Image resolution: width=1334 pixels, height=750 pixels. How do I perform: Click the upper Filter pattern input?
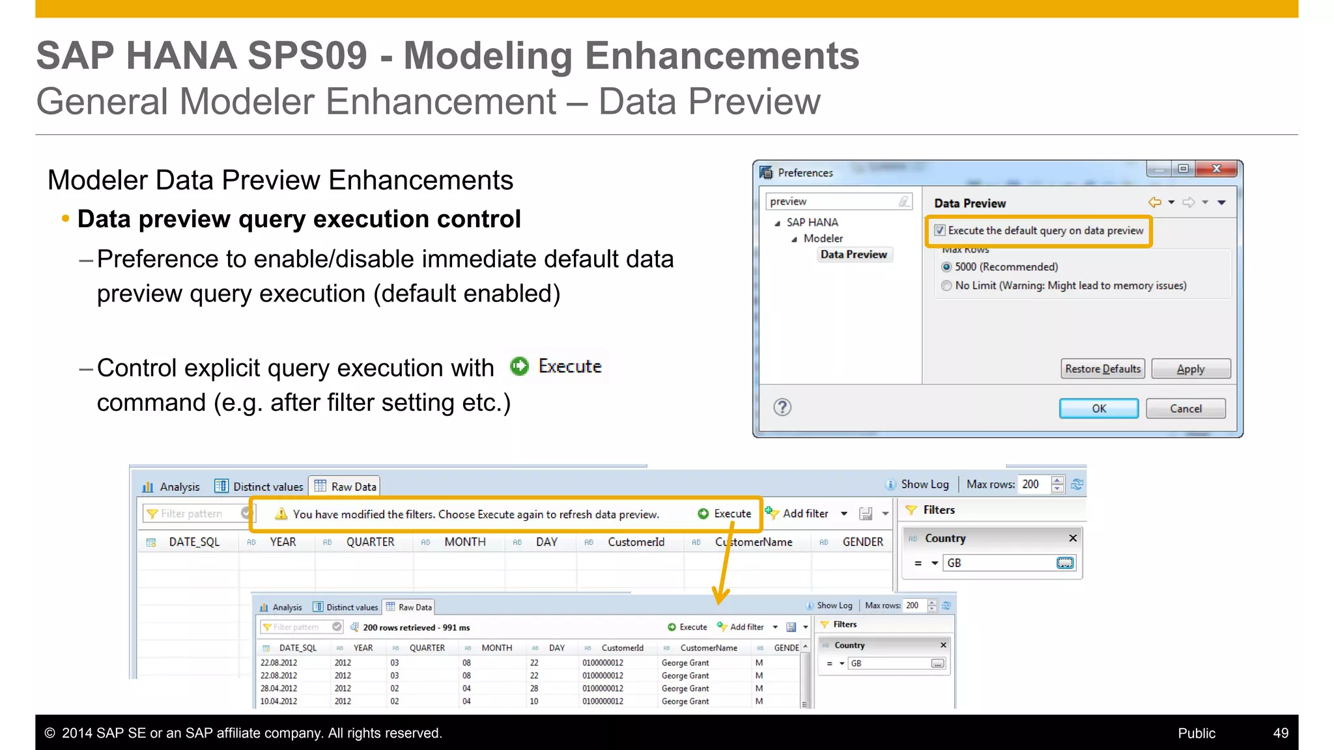pos(192,514)
